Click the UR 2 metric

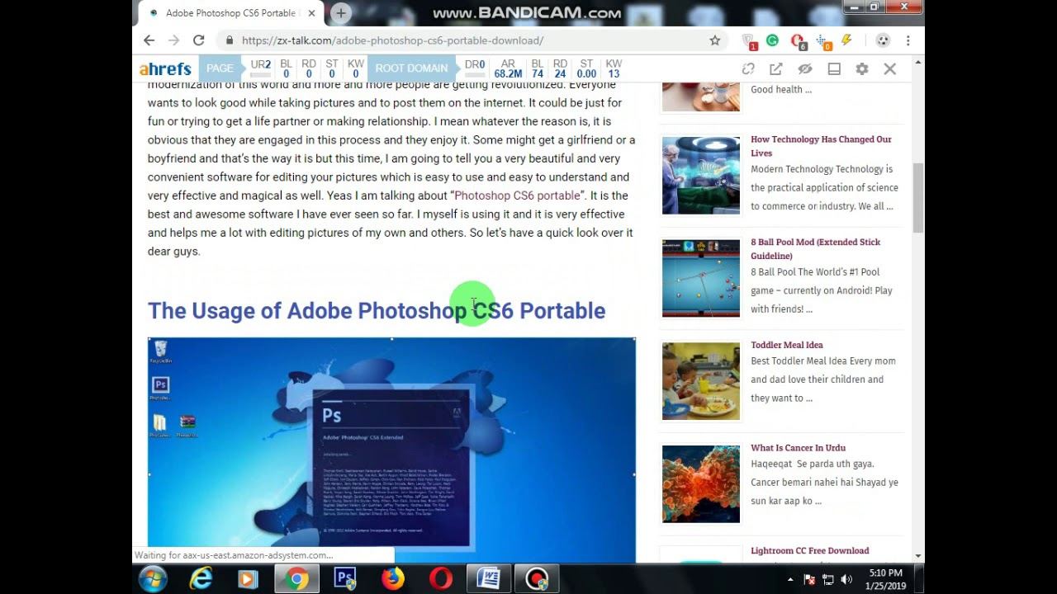(261, 68)
